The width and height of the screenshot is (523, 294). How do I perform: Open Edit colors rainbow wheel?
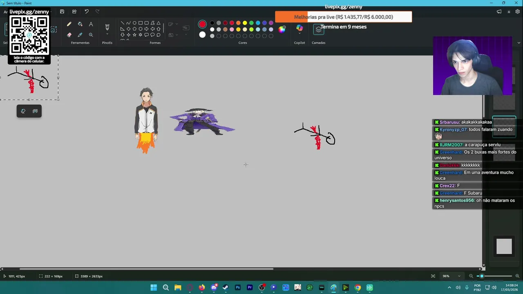(x=282, y=29)
